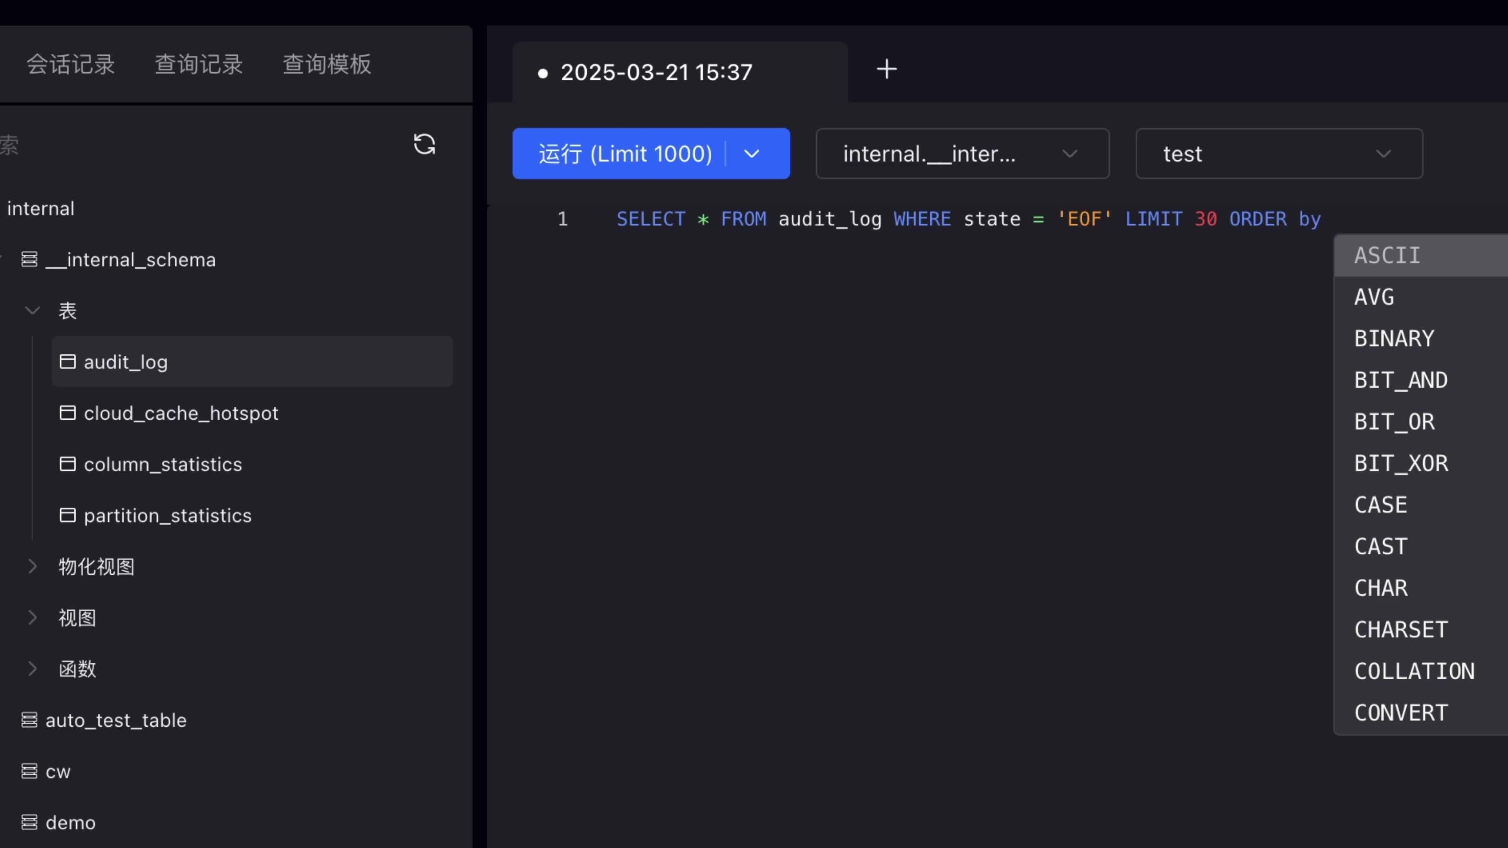Screen dimensions: 1508x848
Task: Collapse the 表 tables folder
Action: click(x=33, y=310)
